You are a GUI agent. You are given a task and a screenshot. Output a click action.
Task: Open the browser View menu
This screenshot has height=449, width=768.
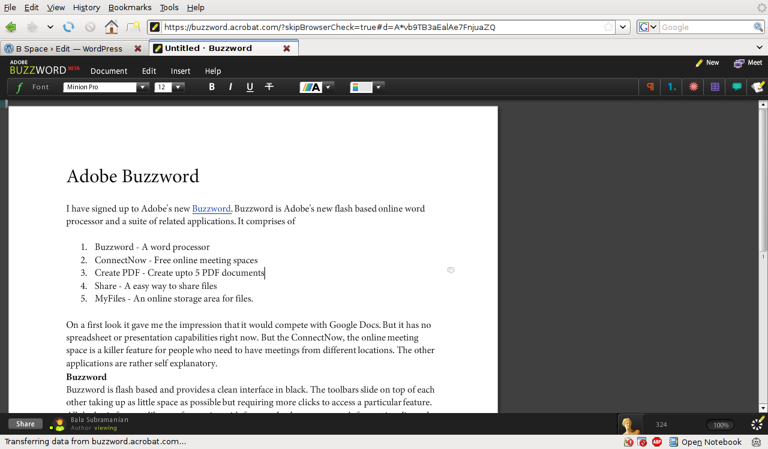[x=56, y=7]
